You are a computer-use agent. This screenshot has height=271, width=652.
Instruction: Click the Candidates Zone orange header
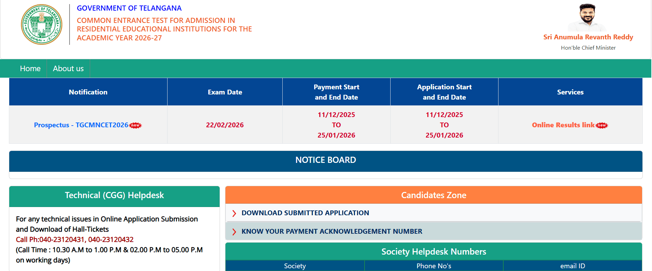click(x=433, y=195)
